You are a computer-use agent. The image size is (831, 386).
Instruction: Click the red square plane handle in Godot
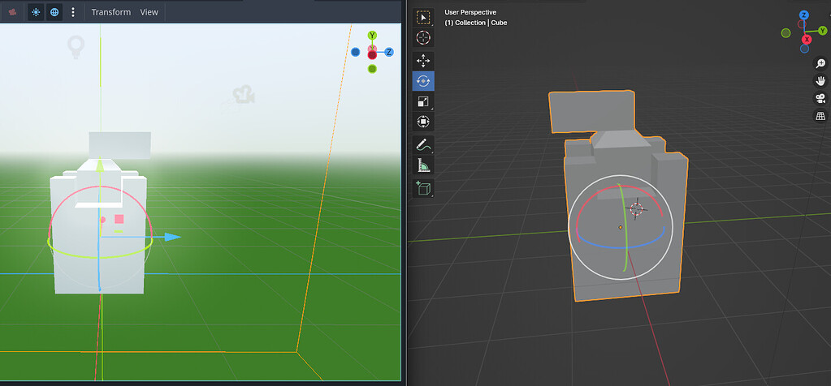pos(119,219)
